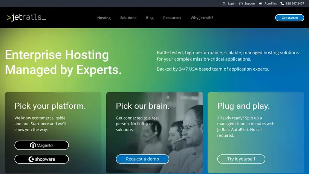Open the Hosting menu

[x=104, y=18]
